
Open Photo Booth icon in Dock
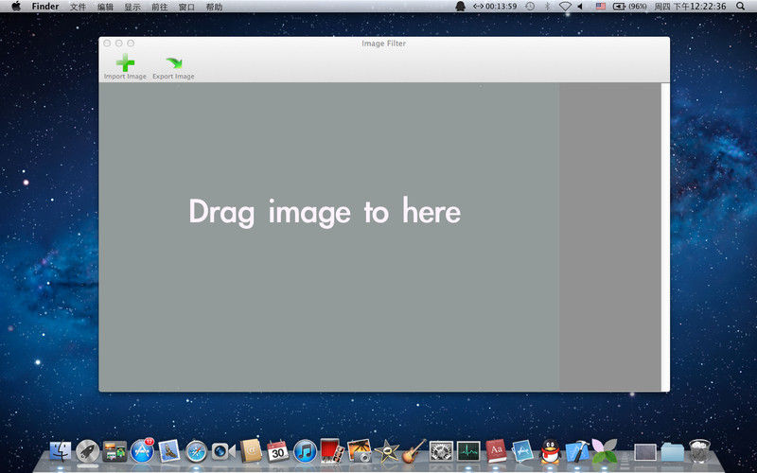[332, 451]
